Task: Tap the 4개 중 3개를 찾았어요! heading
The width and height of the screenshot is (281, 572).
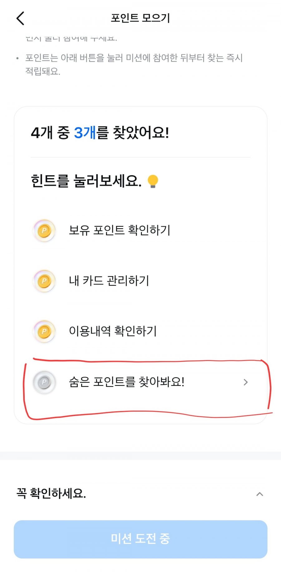Action: [100, 133]
